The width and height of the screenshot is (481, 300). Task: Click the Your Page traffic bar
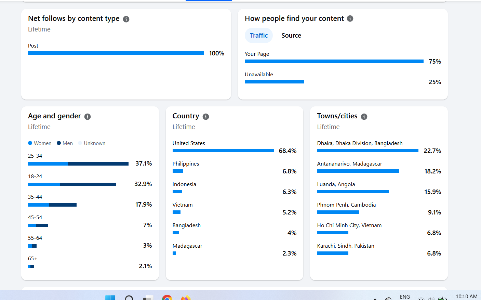tap(334, 61)
